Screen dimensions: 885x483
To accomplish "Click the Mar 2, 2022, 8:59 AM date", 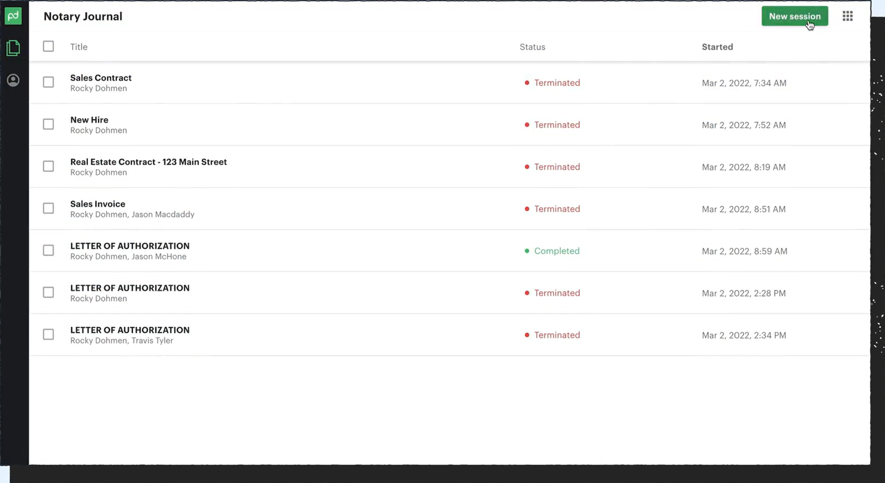I will [x=744, y=251].
